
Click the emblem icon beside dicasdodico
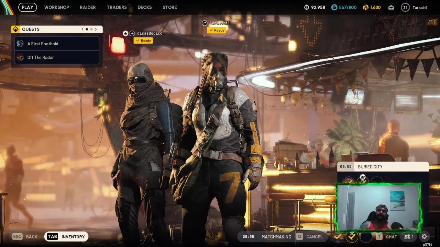coord(132,33)
